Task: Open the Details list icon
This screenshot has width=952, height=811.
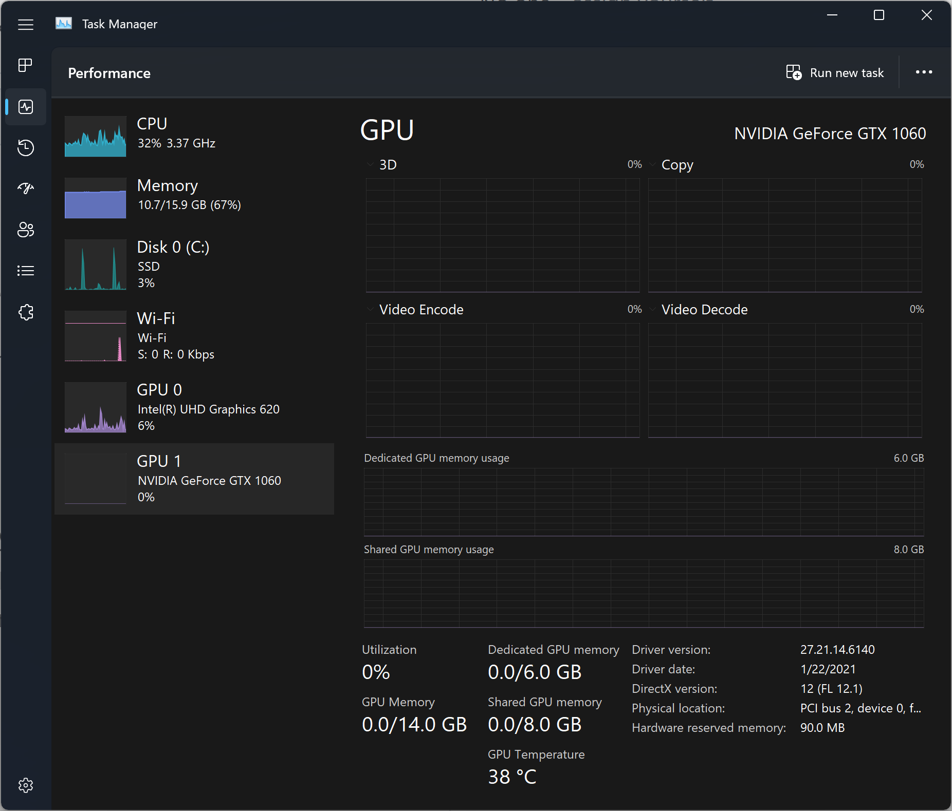Action: click(x=26, y=271)
